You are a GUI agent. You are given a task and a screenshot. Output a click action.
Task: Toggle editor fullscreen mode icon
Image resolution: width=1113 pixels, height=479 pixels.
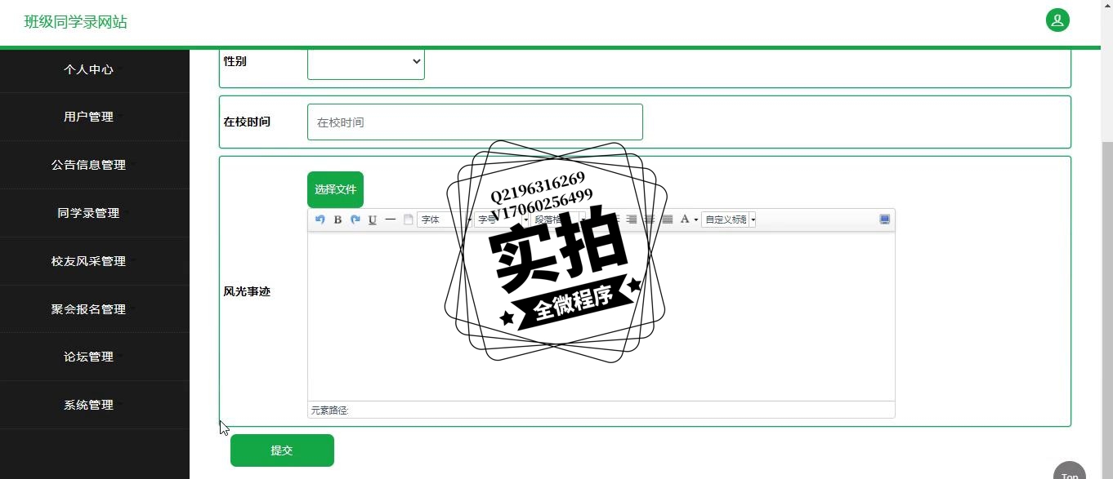pyautogui.click(x=884, y=220)
